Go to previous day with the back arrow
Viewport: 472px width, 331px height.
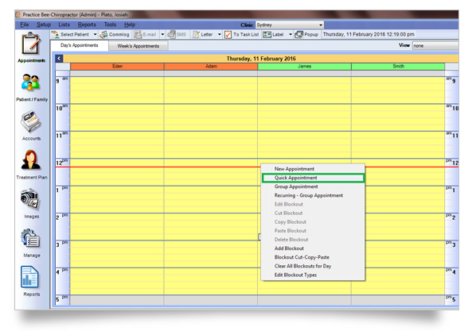pos(59,59)
